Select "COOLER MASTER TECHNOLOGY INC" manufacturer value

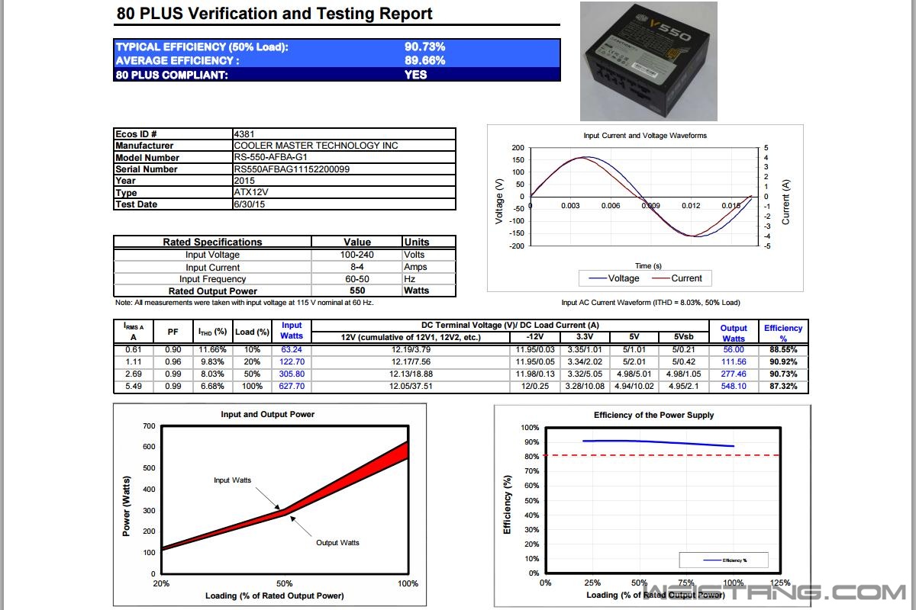pyautogui.click(x=316, y=146)
